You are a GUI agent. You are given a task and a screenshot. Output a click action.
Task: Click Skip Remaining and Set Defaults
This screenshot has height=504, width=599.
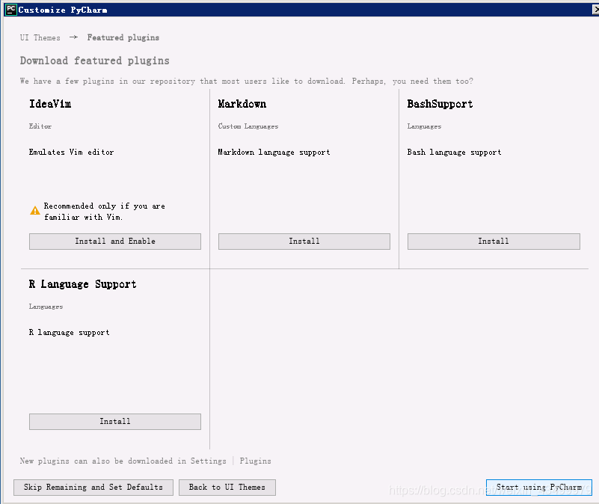tap(93, 488)
